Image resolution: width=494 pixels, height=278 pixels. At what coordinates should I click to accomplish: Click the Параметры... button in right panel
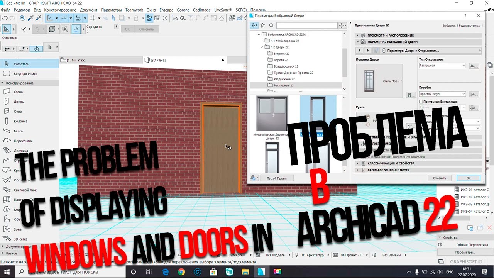click(x=465, y=252)
